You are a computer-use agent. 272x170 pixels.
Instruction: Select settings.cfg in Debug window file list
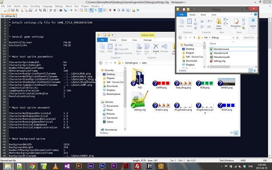(x=218, y=61)
